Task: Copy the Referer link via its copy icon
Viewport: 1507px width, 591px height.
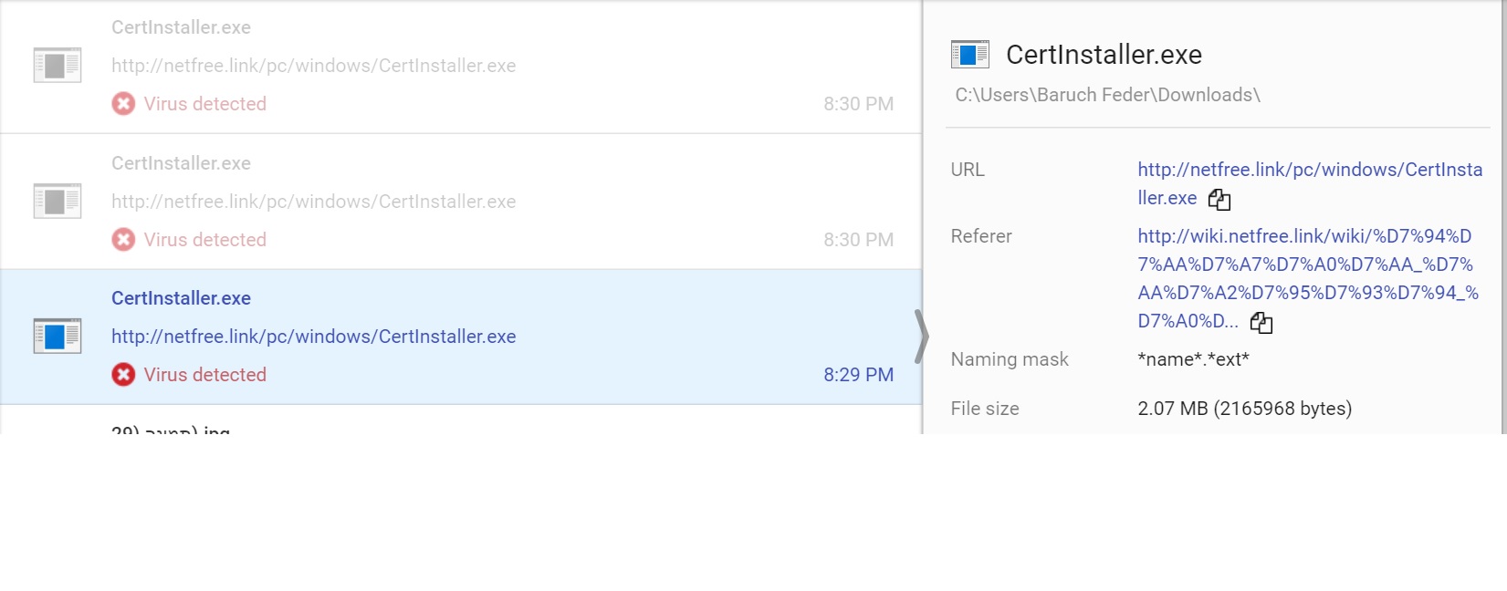Action: 1261,322
